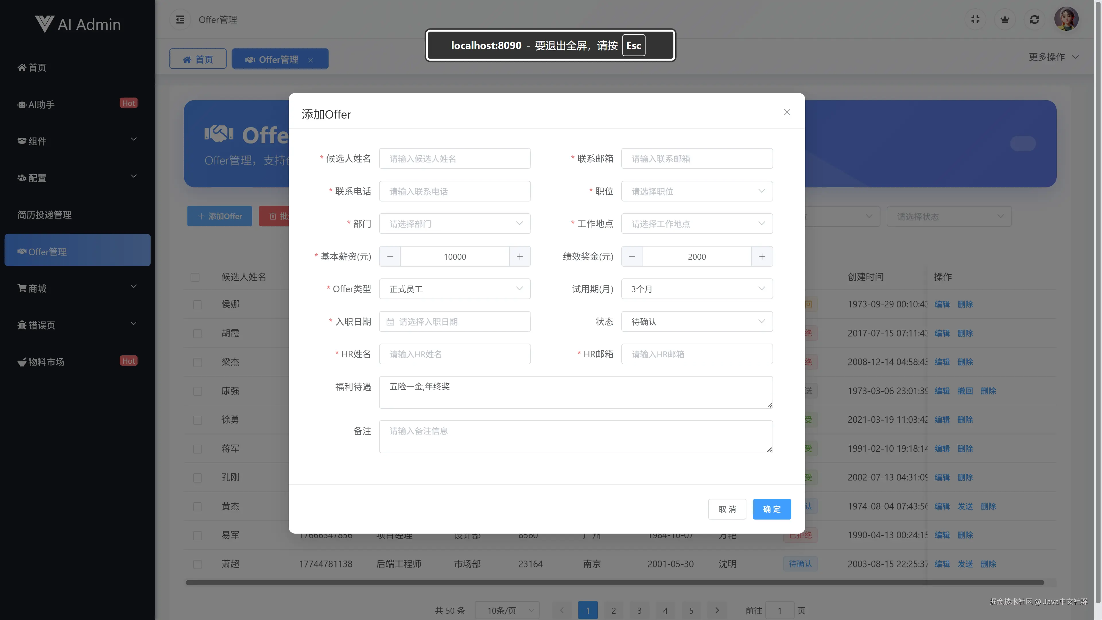Viewport: 1102px width, 620px height.
Task: Decrease 绩效奖金 with minus button
Action: (632, 257)
